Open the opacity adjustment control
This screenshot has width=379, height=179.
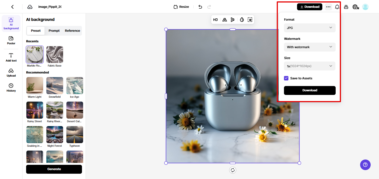tap(241, 19)
